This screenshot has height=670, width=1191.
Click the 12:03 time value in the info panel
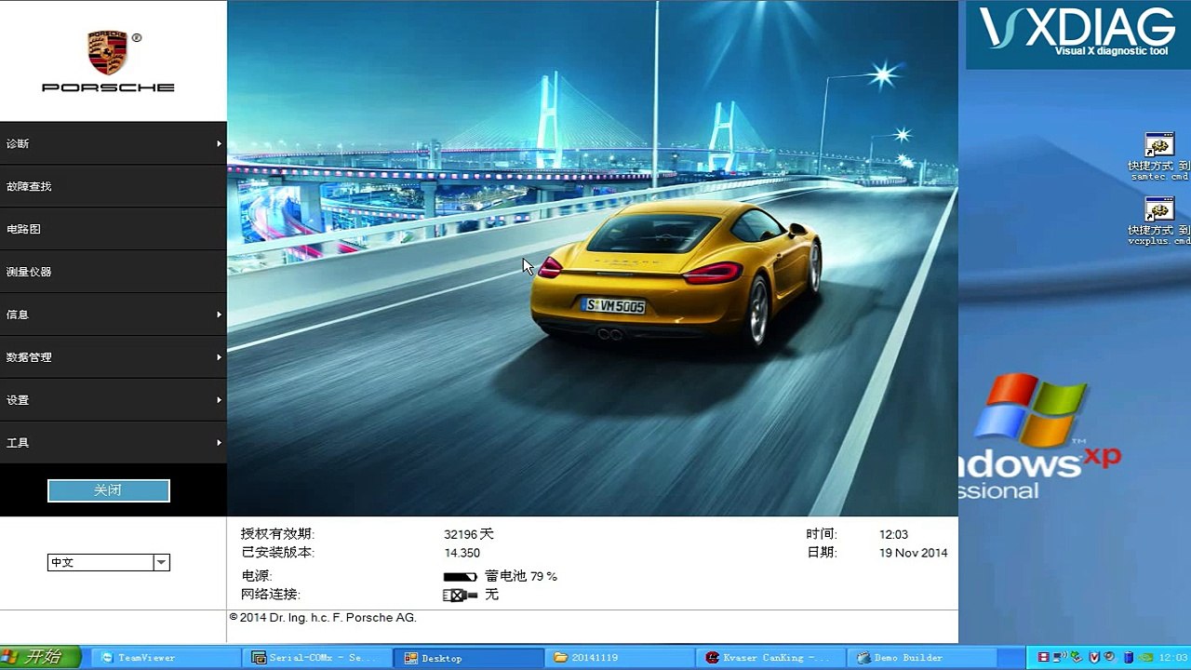893,534
